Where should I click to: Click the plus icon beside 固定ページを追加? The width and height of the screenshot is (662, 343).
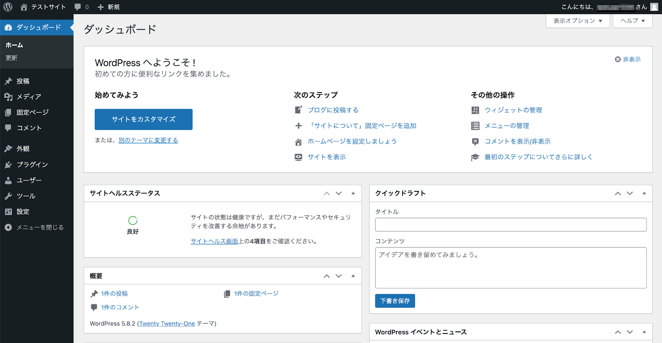(x=298, y=126)
